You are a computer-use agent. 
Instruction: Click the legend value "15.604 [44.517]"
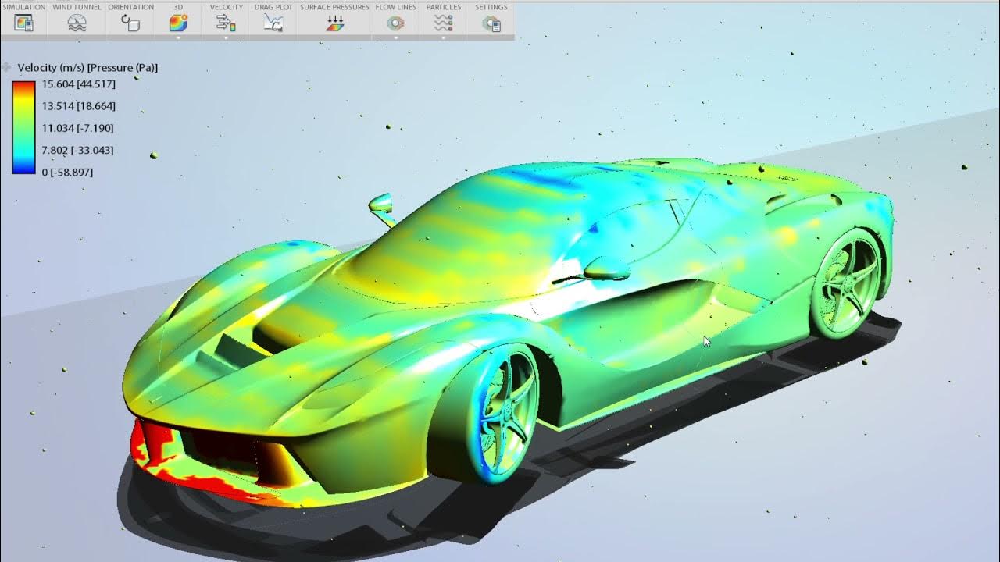click(x=78, y=84)
